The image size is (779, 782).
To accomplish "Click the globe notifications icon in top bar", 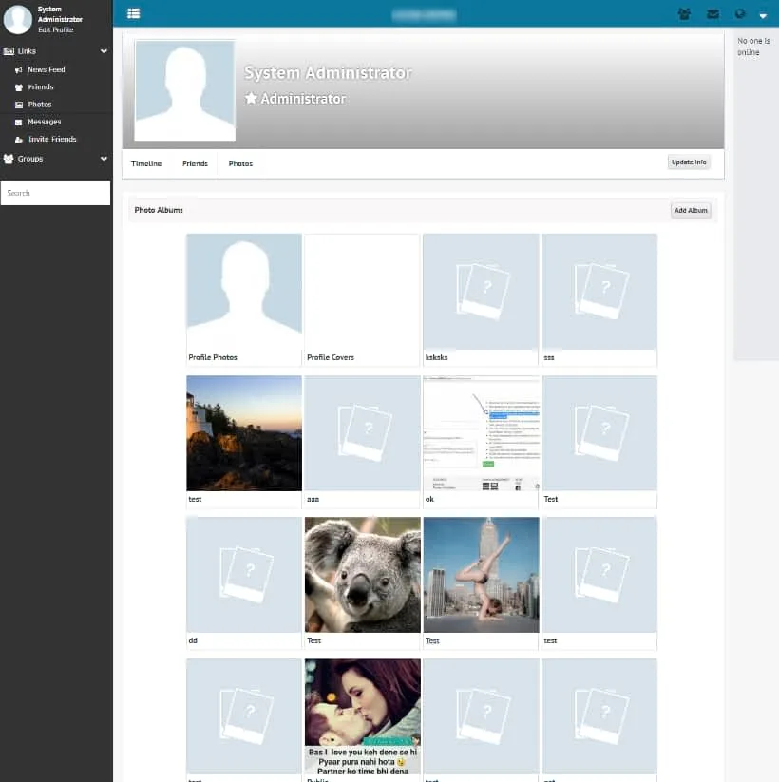I will [x=740, y=13].
